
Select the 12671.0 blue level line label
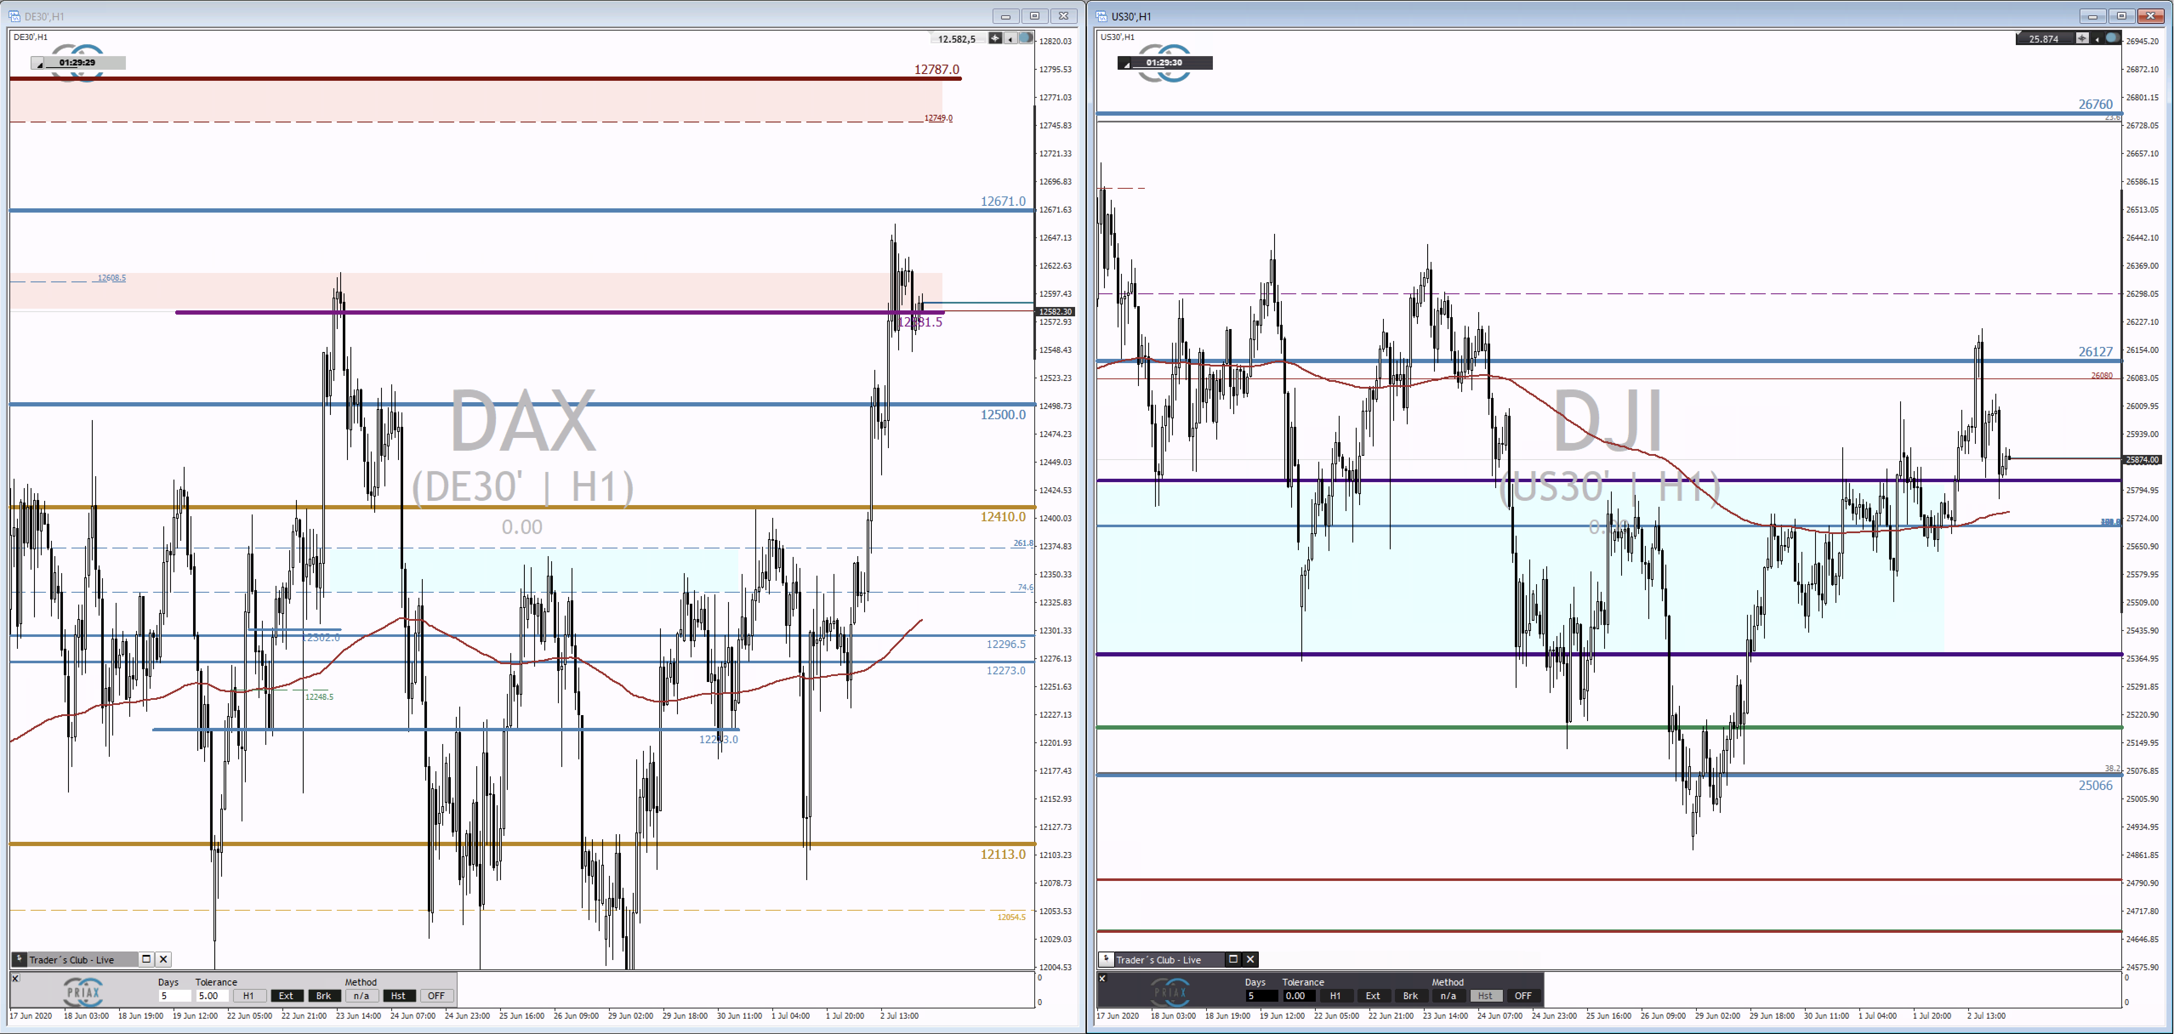(x=1003, y=202)
